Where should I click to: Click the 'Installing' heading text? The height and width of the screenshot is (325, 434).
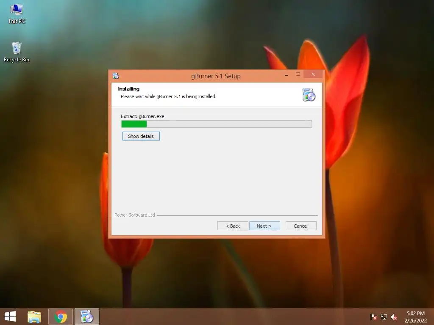pos(129,89)
